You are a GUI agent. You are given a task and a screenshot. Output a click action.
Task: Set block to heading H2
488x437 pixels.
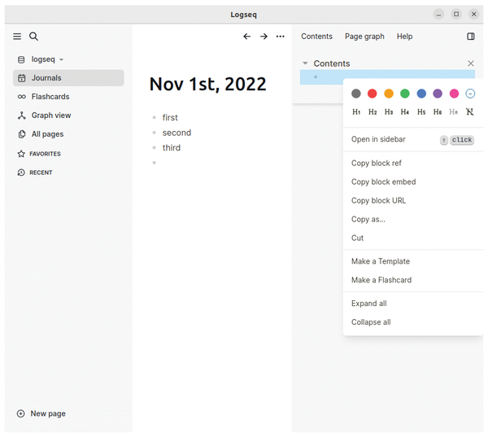373,111
